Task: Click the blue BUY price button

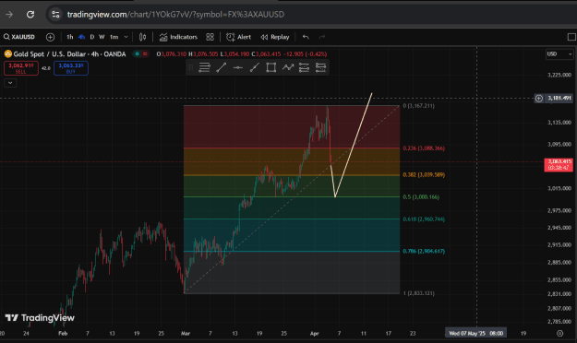Action: [71, 68]
